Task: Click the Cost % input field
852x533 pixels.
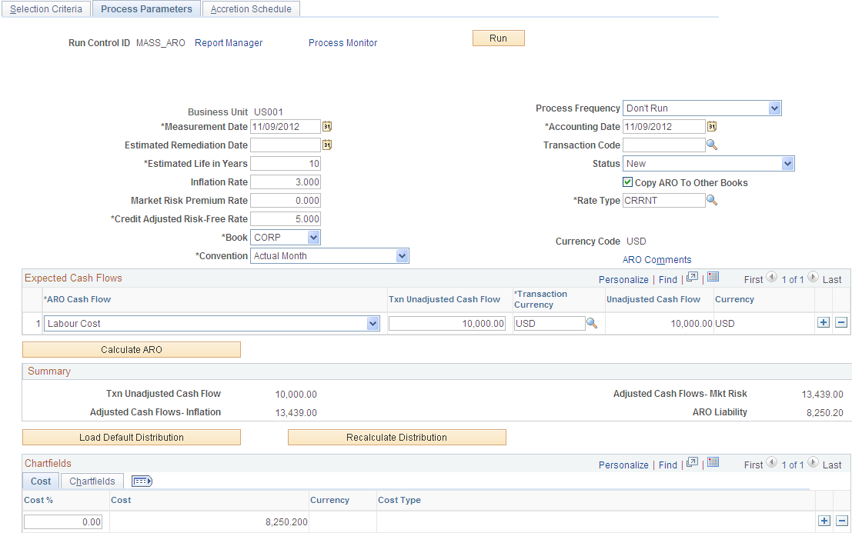Action: (x=63, y=522)
